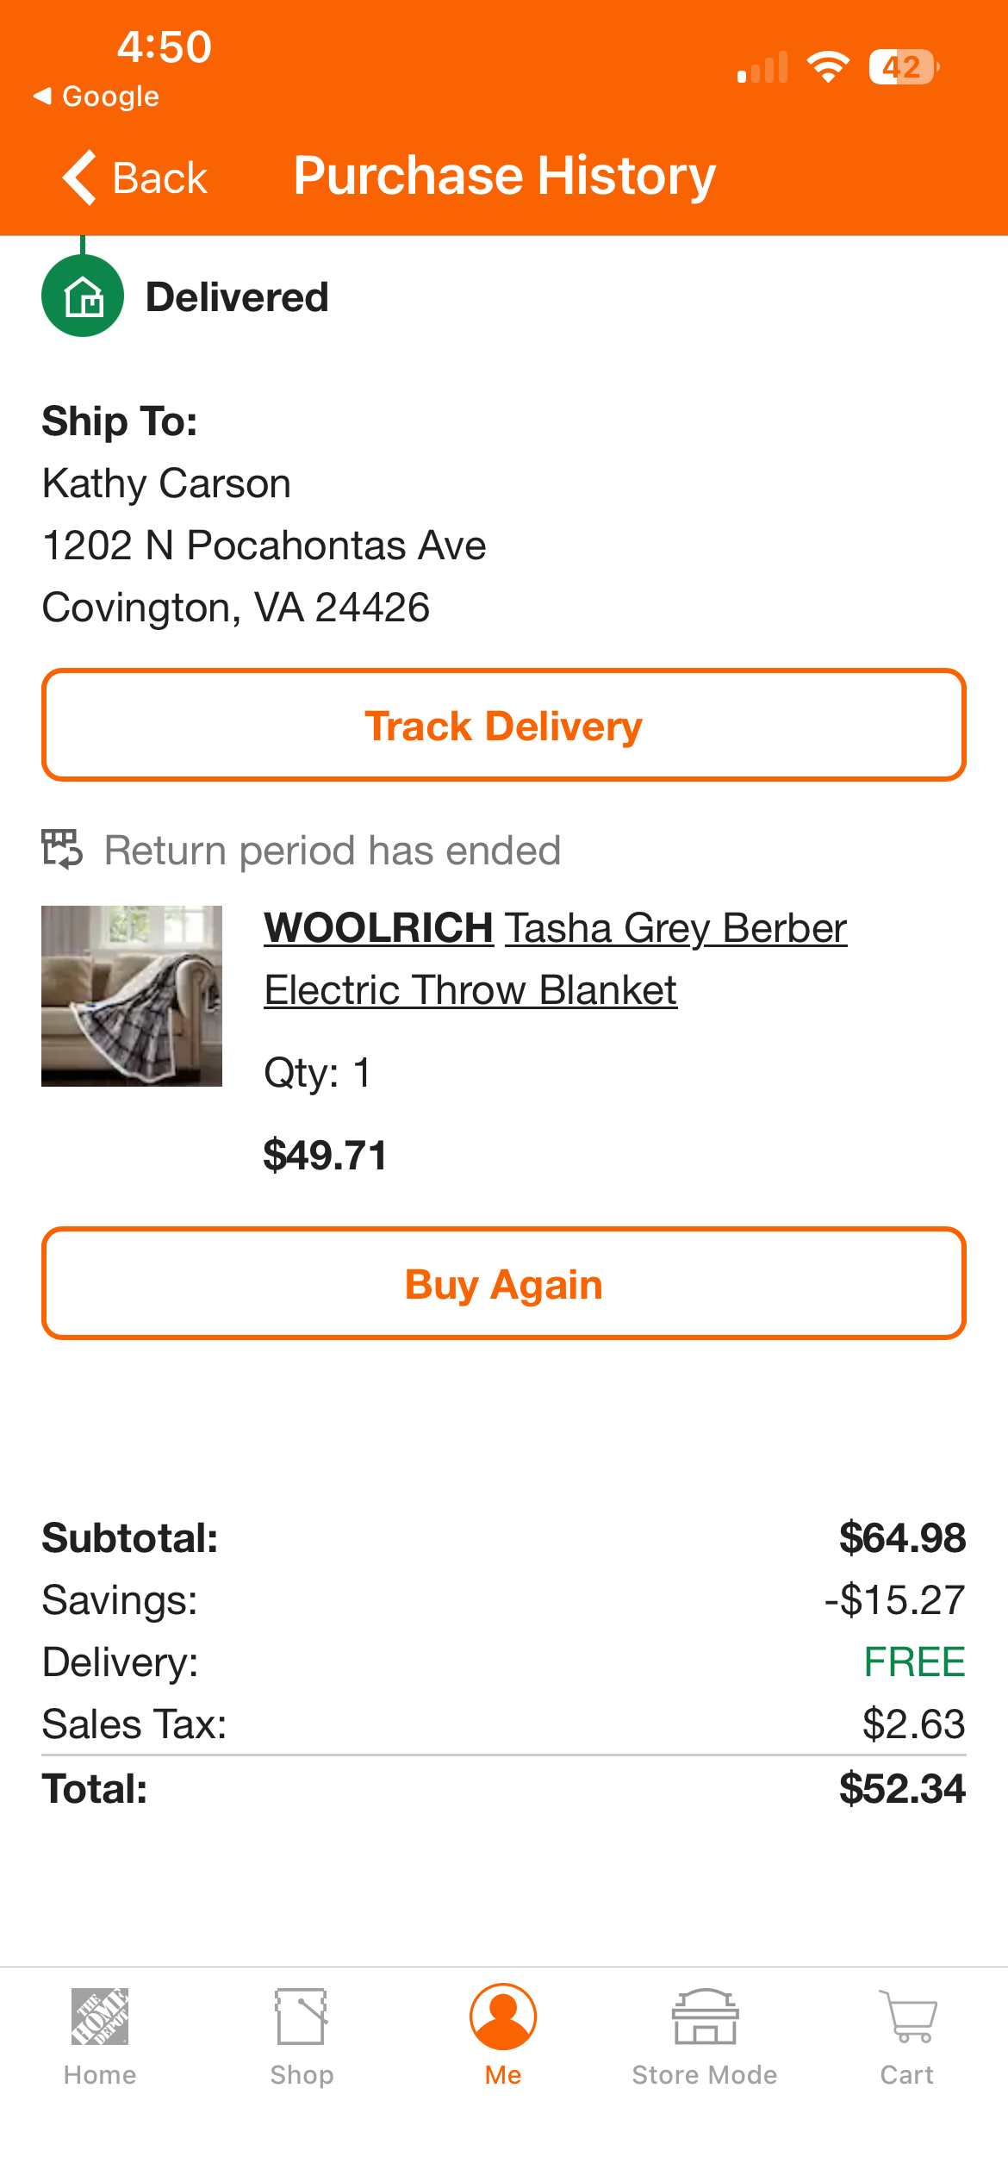Open the Cart icon
Screen dimensions: 1008x2182
click(907, 2016)
